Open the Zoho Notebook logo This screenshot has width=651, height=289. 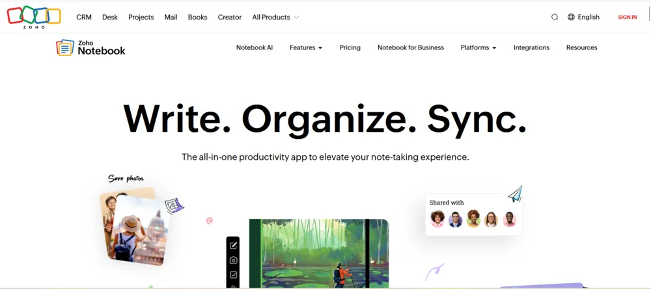pos(90,47)
